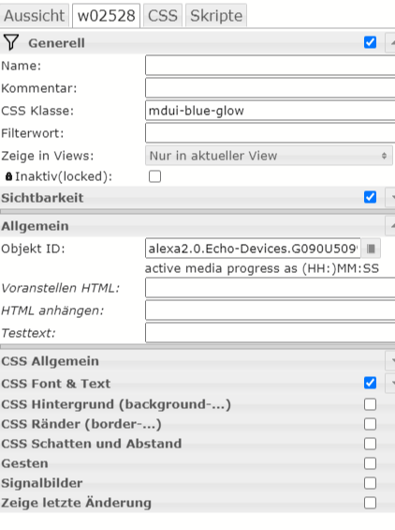Viewport: 395px width, 530px height.
Task: Collapse the Generell section arrow
Action: click(390, 42)
